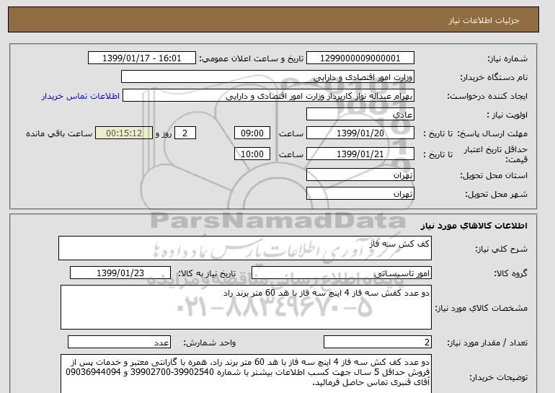Click the delivery province field تهران
The width and height of the screenshot is (555, 393).
pos(360,175)
